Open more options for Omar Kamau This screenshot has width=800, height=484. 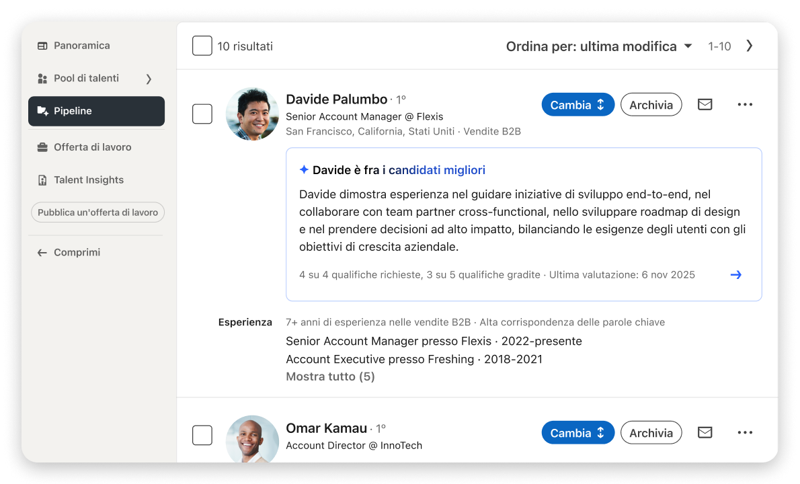745,432
